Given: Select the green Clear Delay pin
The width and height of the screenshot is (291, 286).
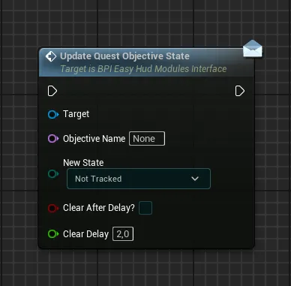Looking at the screenshot, I should coord(53,234).
